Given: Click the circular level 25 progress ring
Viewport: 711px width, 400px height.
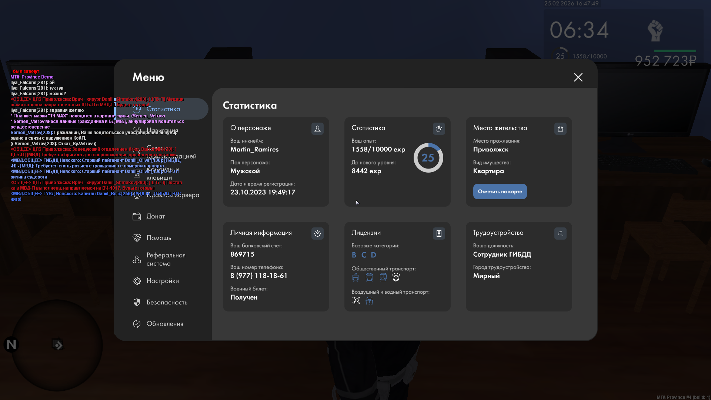Looking at the screenshot, I should tap(428, 158).
